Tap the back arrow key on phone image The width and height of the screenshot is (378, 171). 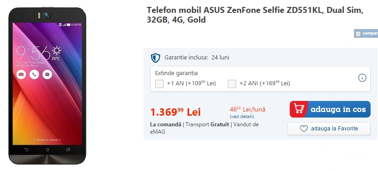point(26,150)
